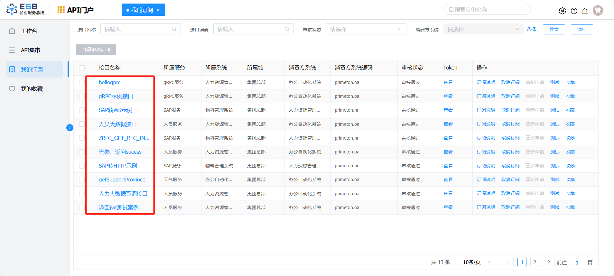Click the API门户 grid icon

(x=61, y=10)
